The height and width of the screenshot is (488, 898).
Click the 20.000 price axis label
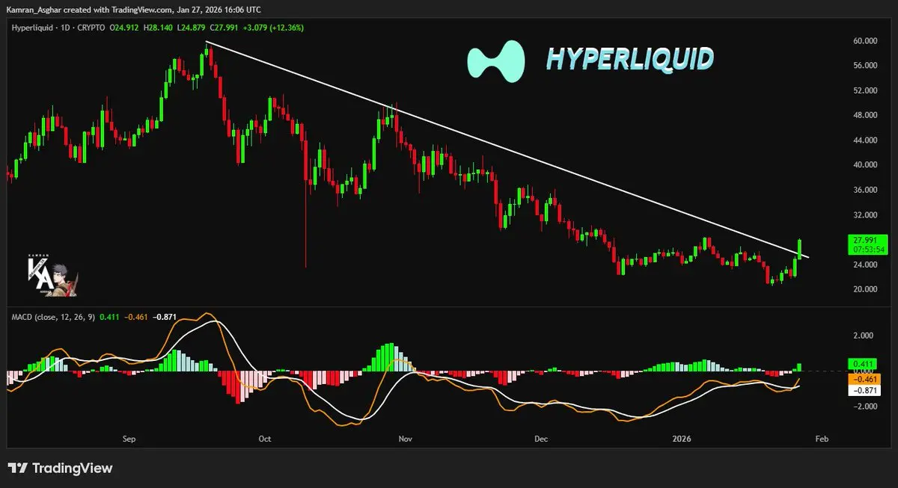[864, 289]
